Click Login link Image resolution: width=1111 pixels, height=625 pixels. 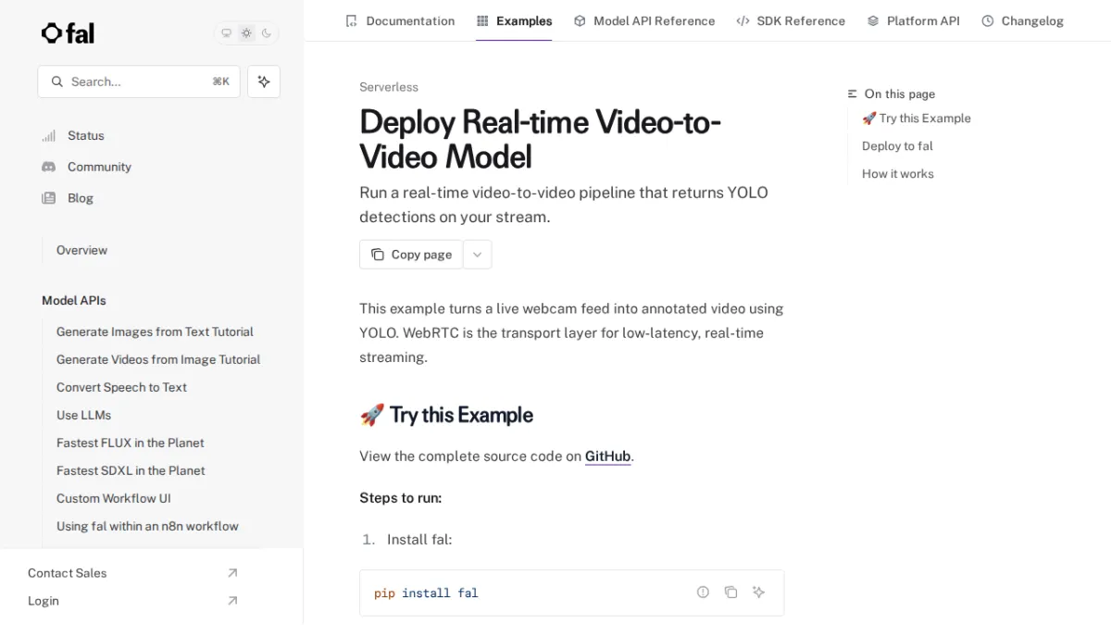[44, 601]
